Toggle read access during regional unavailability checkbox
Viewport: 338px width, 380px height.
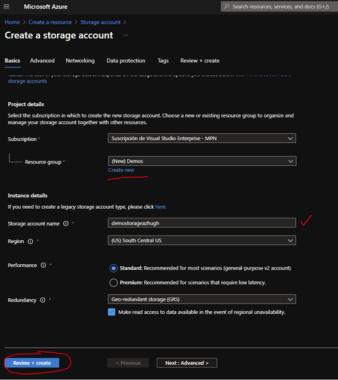coord(111,312)
